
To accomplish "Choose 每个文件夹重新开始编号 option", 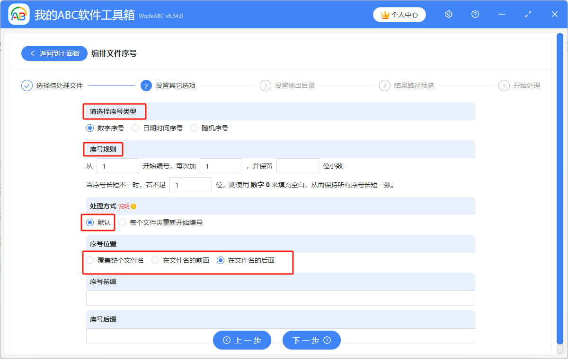I will 123,222.
